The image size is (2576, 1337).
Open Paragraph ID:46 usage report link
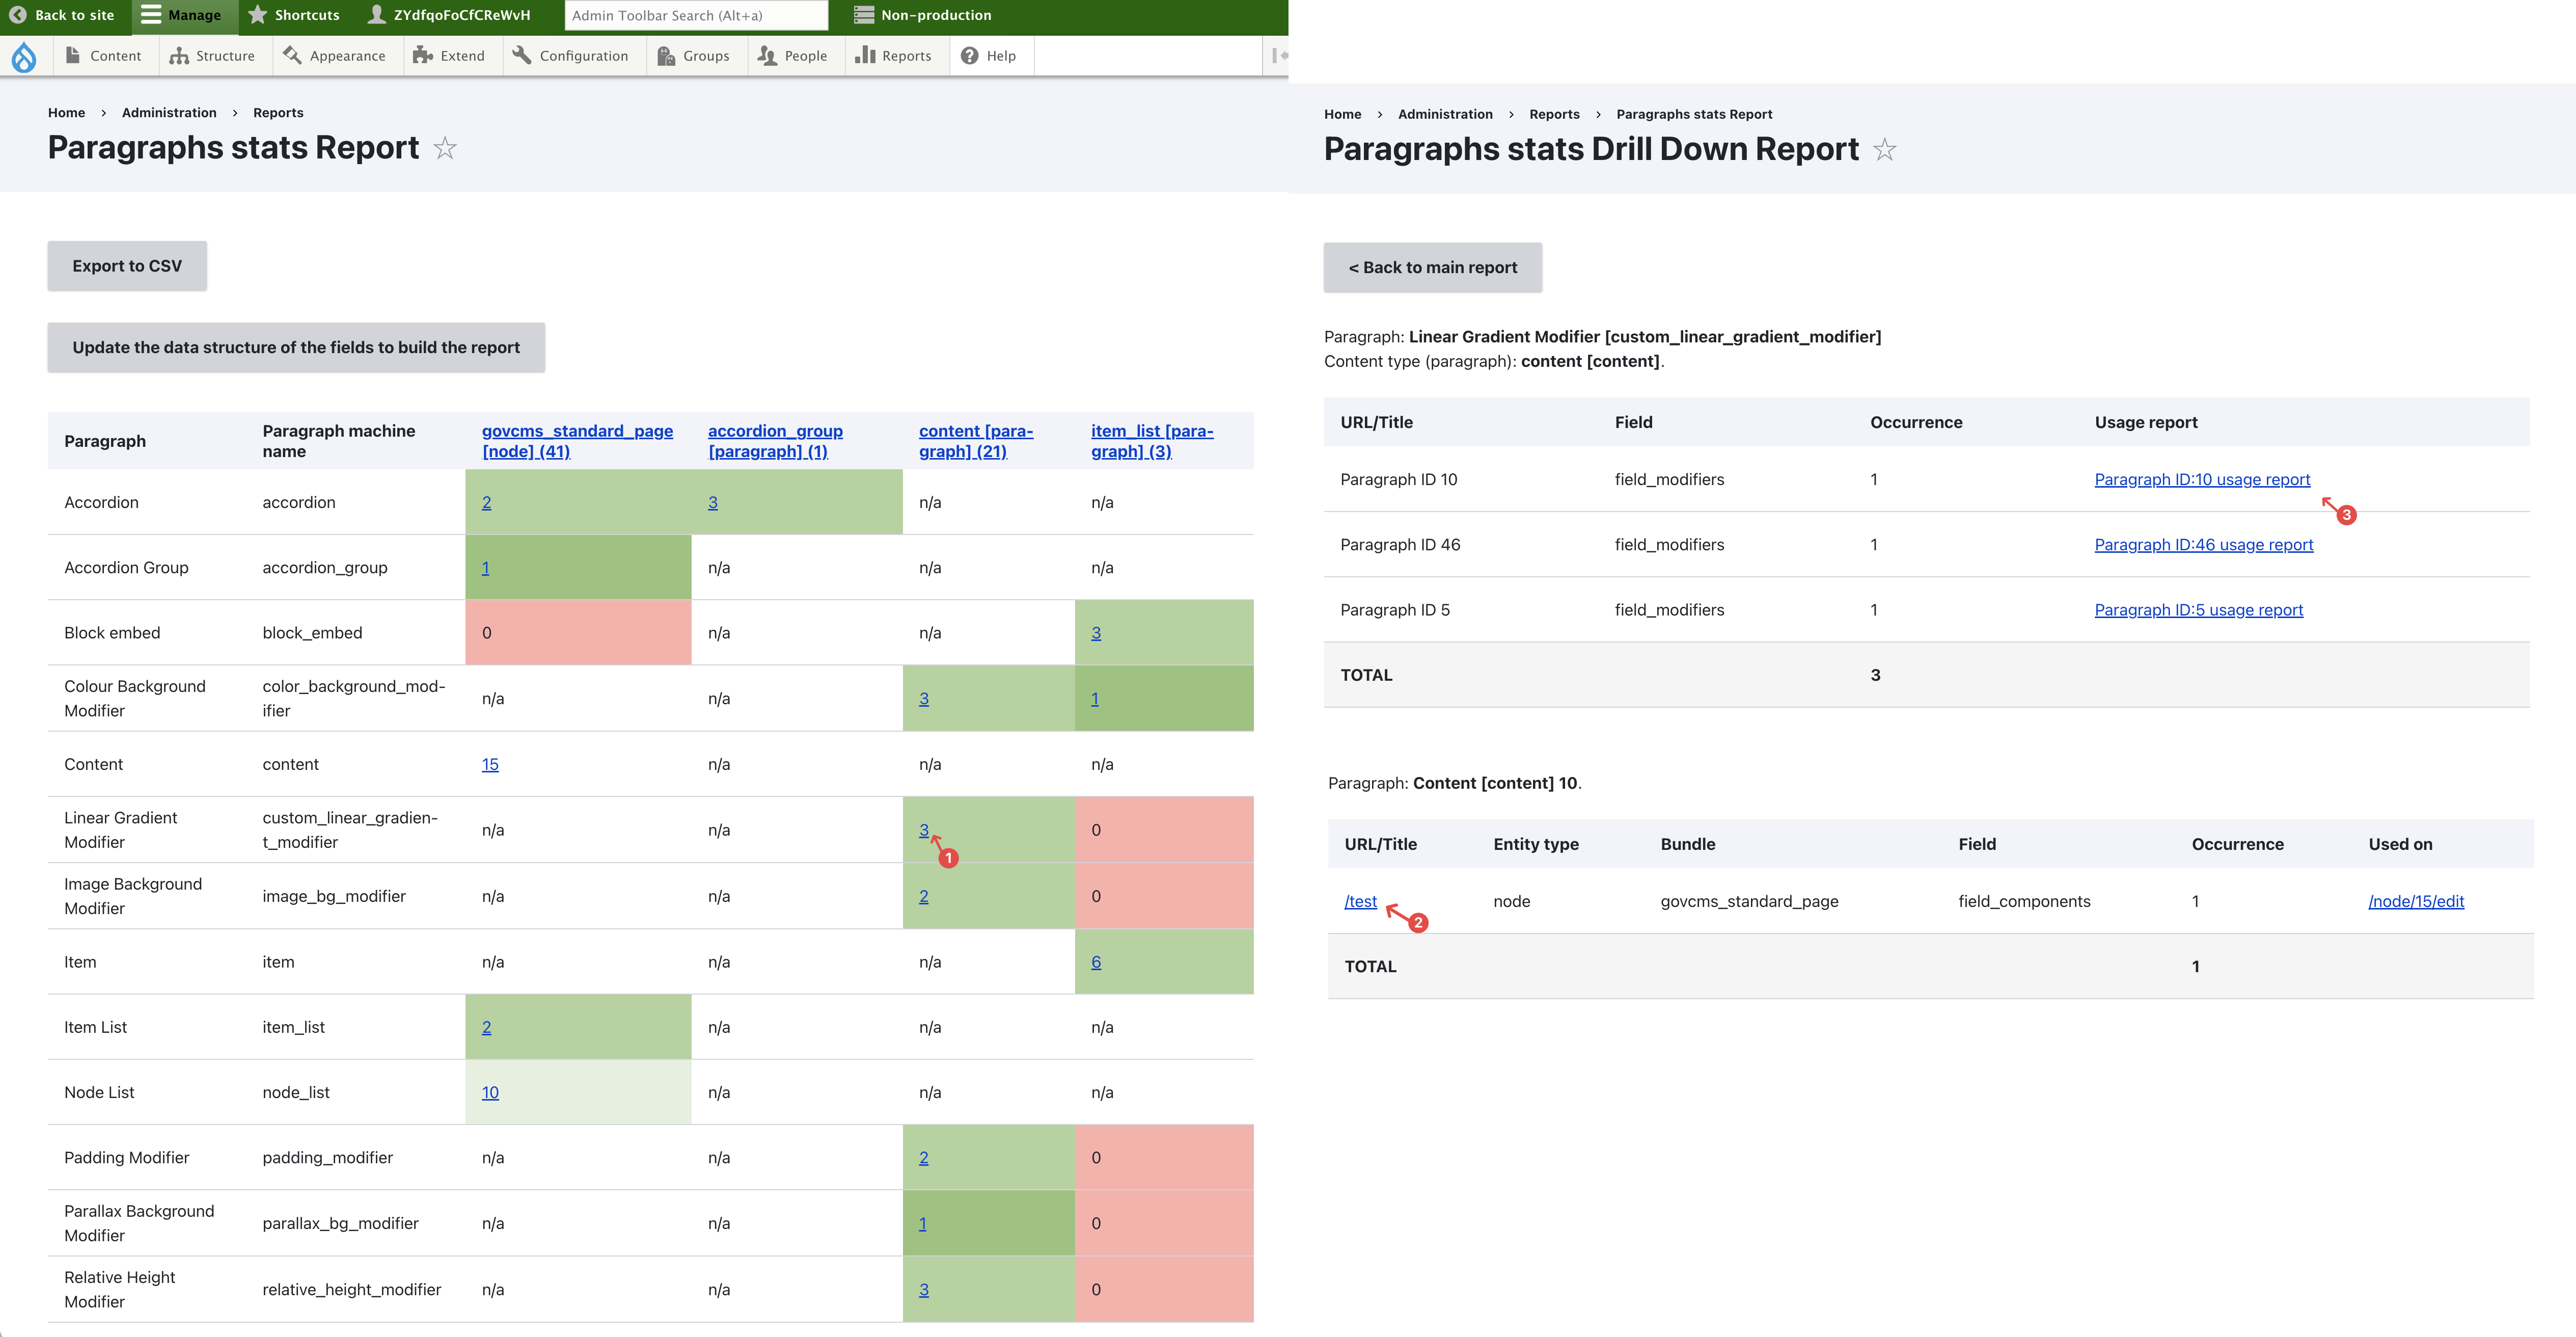(2203, 544)
